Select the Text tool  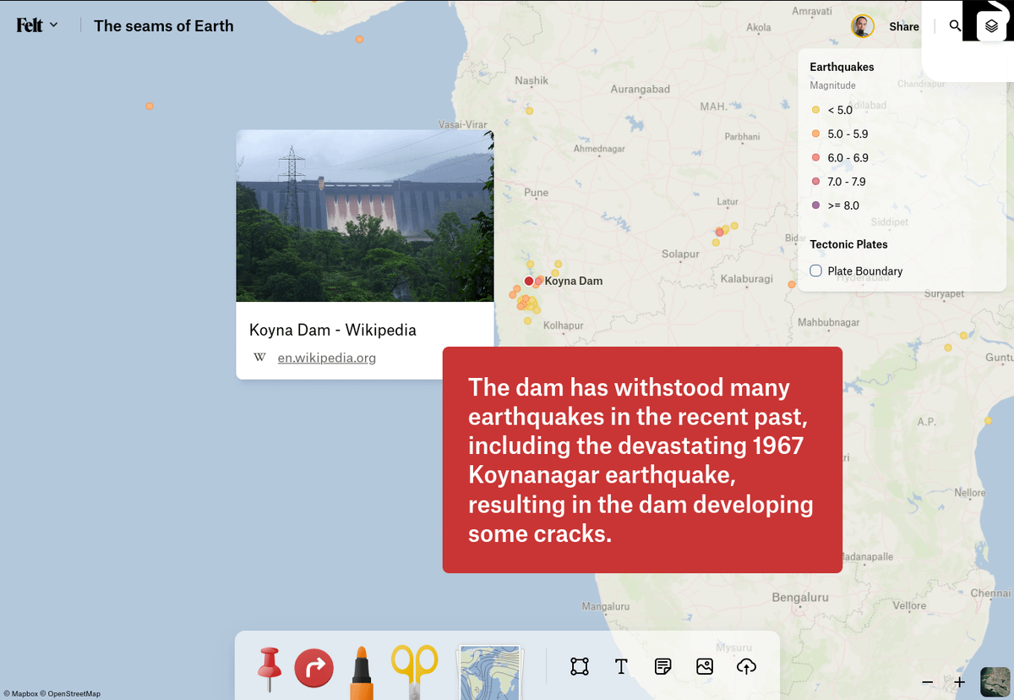click(x=621, y=667)
